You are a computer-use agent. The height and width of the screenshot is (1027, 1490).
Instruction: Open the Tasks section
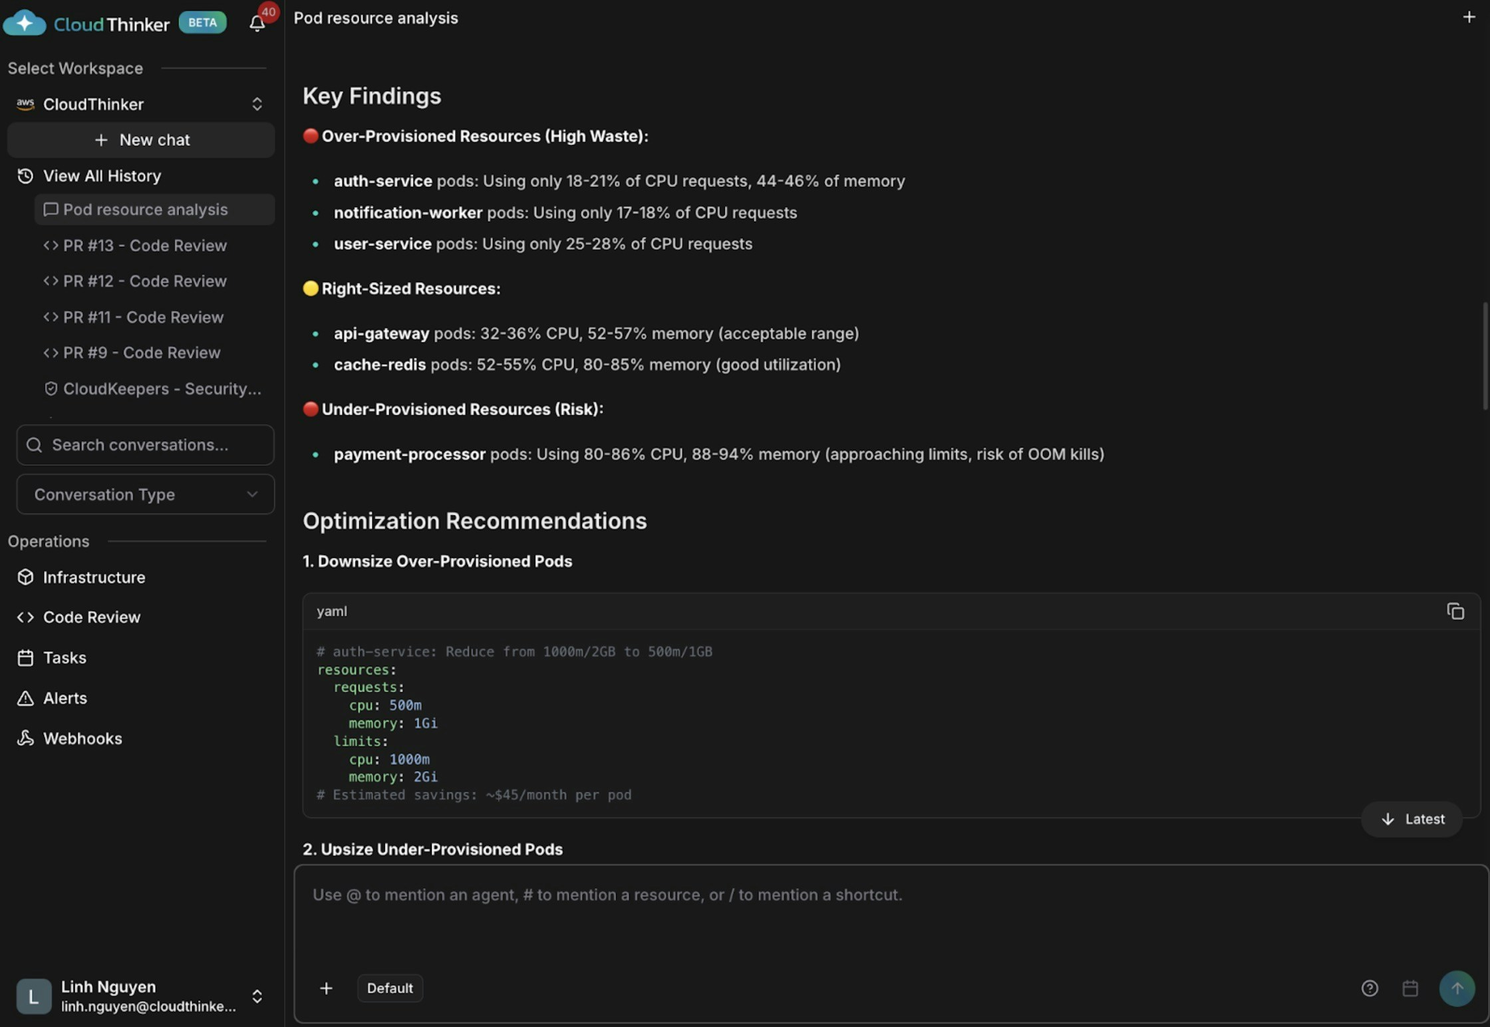pos(65,657)
